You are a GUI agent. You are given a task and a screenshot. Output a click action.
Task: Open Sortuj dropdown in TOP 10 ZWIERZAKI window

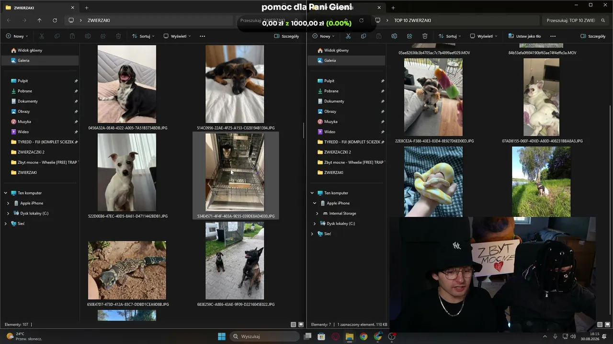[x=449, y=36]
